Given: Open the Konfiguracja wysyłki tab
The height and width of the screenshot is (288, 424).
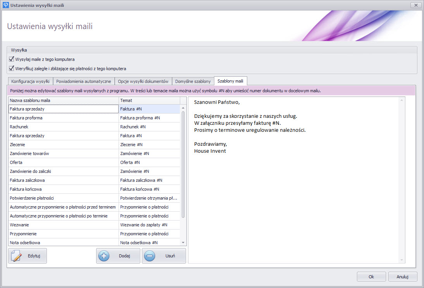Looking at the screenshot, I should (30, 81).
